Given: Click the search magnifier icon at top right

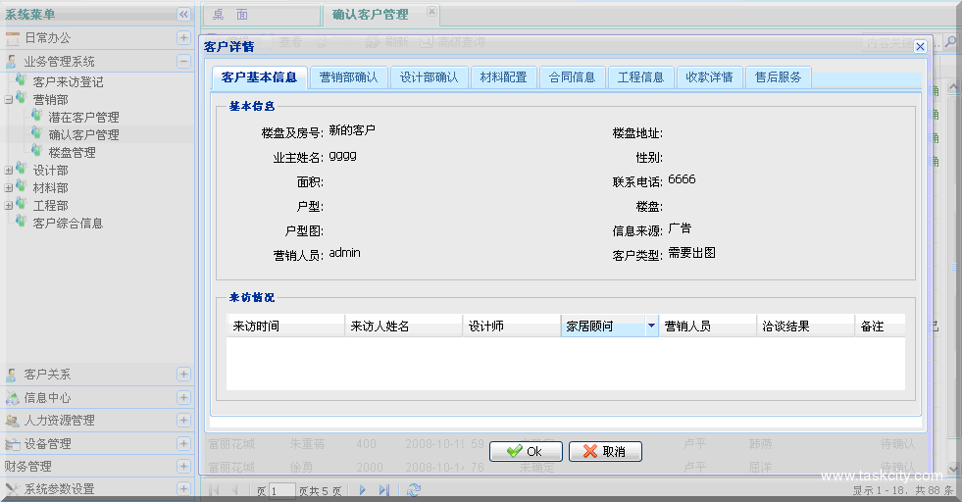Looking at the screenshot, I should tap(950, 42).
